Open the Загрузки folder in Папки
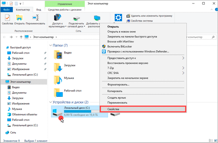 click(65, 67)
